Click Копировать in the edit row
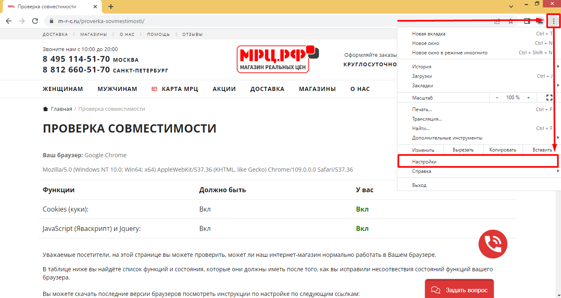This screenshot has height=298, width=561. (x=502, y=150)
